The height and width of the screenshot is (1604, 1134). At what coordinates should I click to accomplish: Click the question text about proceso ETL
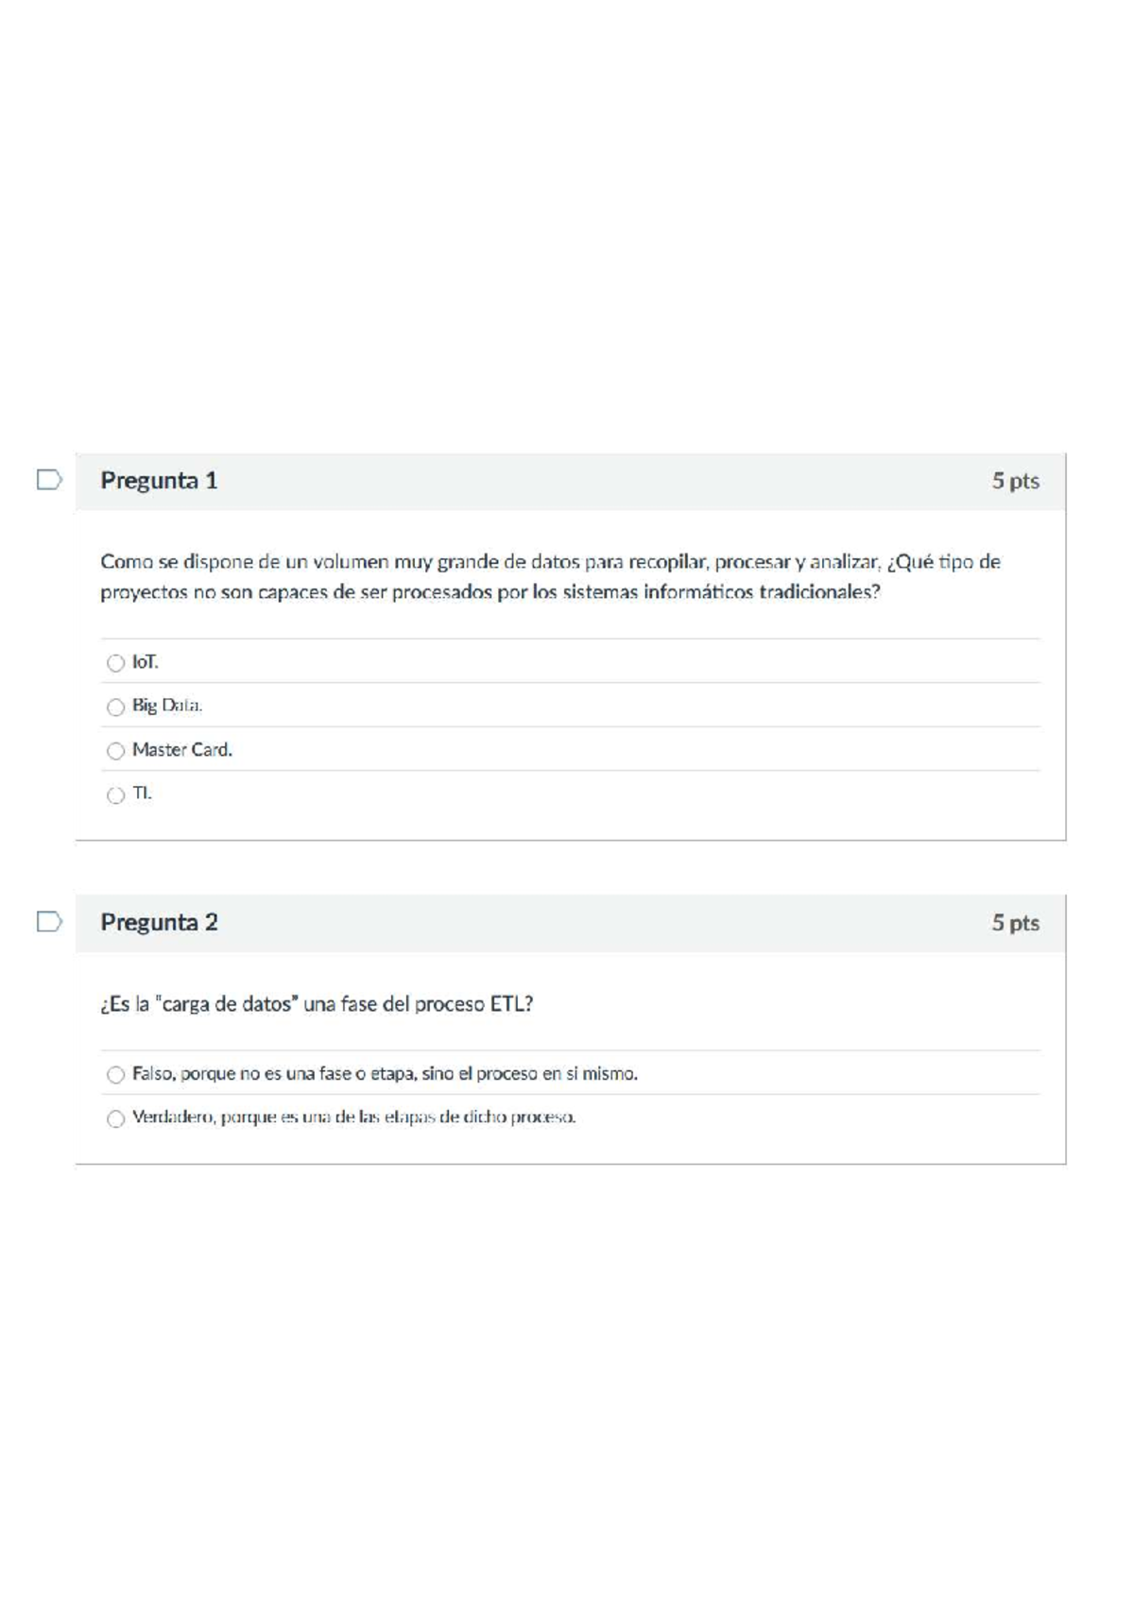pyautogui.click(x=317, y=1004)
